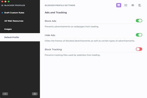This screenshot has width=147, height=98.
Task: Click the Blocker Profiles header
Action: click(15, 5)
